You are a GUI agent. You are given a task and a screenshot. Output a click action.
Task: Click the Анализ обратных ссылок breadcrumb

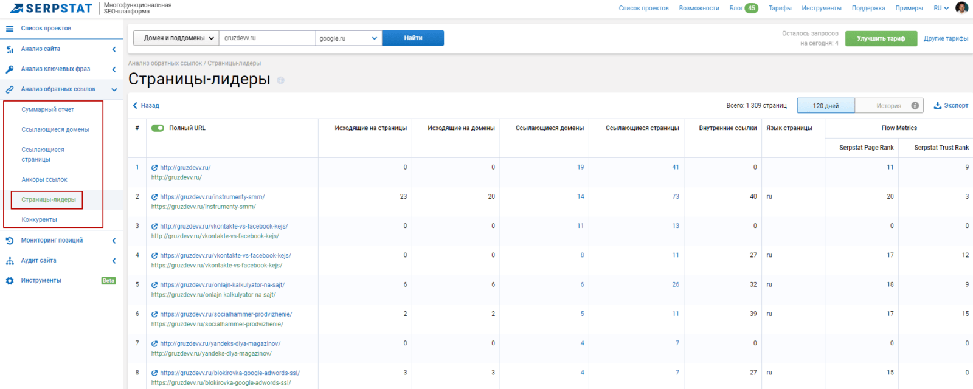tap(165, 63)
